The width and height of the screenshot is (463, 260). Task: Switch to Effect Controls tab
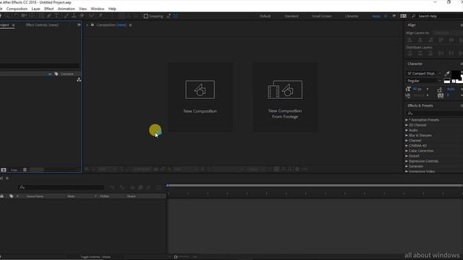pyautogui.click(x=42, y=25)
